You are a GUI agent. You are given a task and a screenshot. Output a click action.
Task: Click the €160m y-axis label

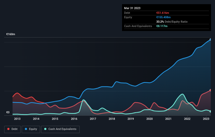coord(11,34)
